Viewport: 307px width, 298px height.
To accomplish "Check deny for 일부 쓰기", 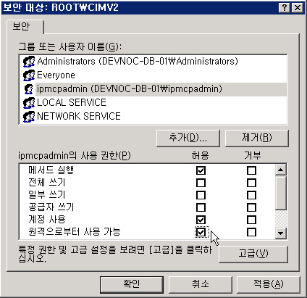I will click(251, 195).
